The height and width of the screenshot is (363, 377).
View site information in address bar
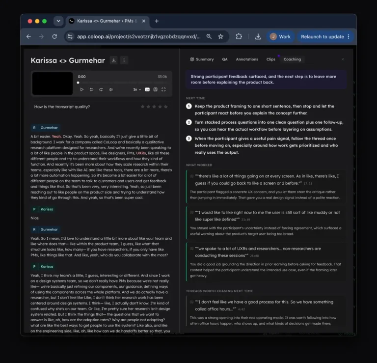click(x=70, y=36)
